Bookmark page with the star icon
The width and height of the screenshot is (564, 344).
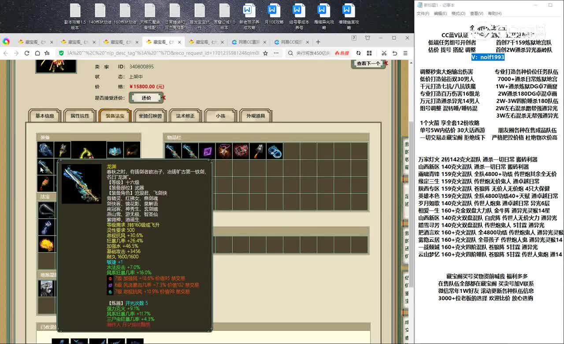(265, 53)
